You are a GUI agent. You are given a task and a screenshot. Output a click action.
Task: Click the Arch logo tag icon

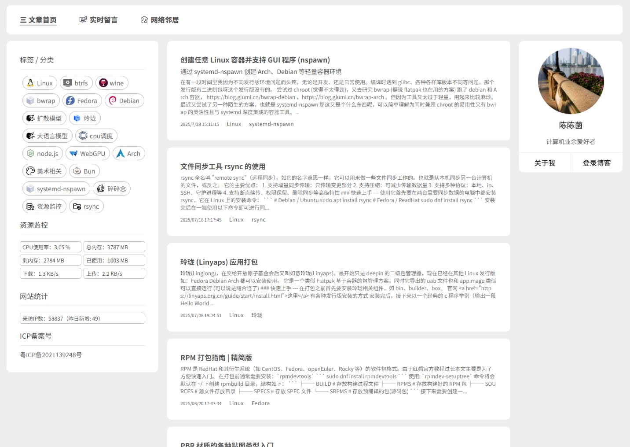pos(121,153)
